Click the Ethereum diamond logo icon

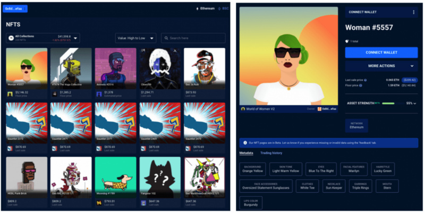pos(197,8)
